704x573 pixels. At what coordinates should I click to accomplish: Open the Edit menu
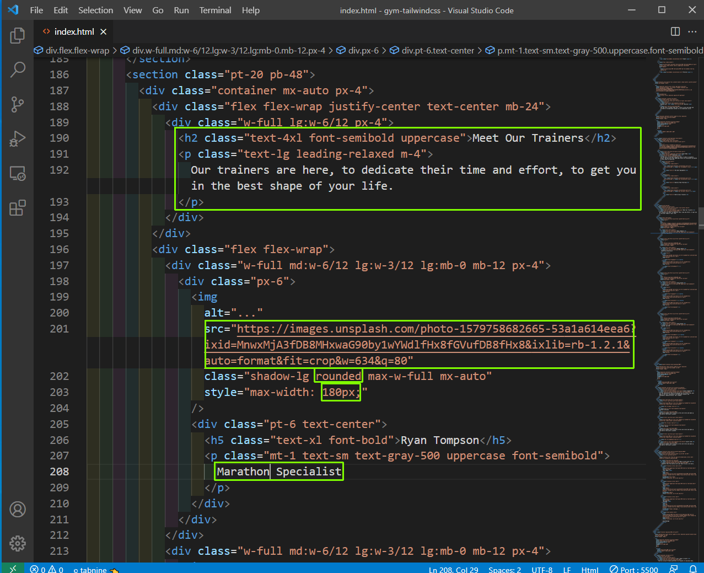click(61, 10)
